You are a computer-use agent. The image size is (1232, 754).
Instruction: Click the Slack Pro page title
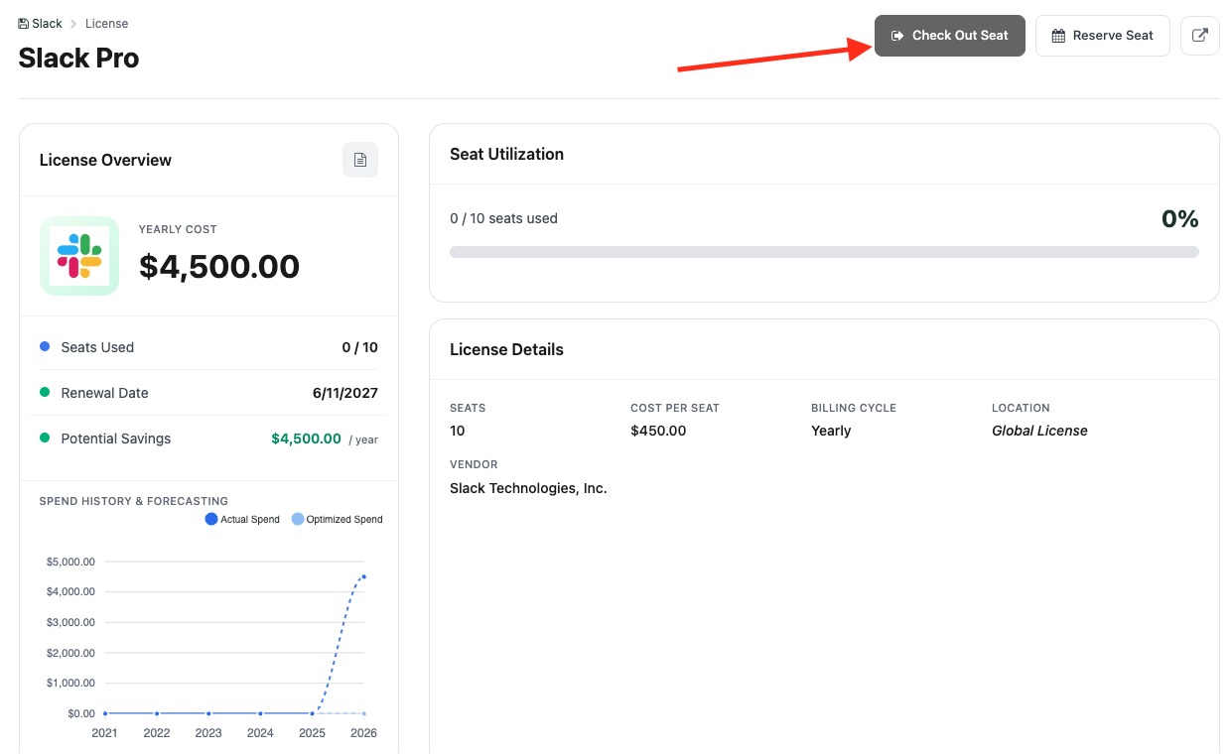[x=78, y=59]
